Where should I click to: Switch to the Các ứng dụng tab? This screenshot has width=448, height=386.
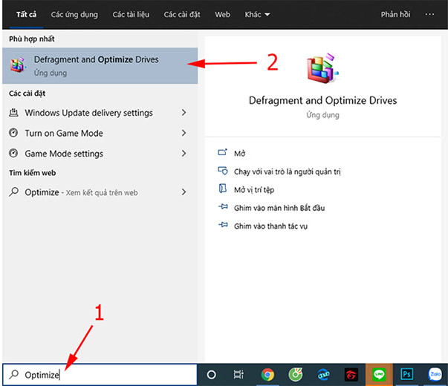pos(74,14)
